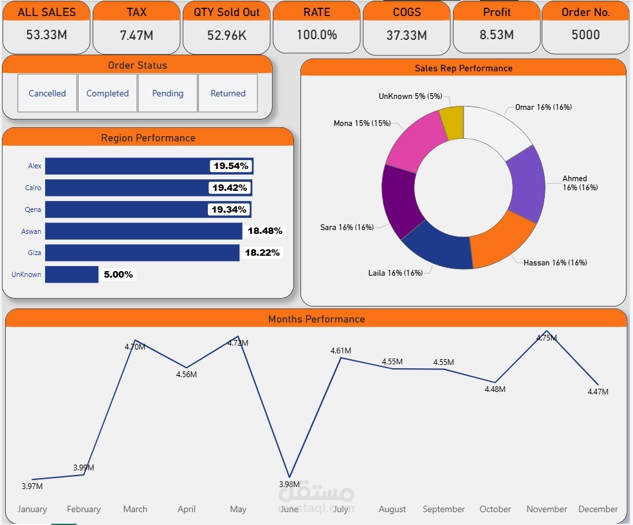Click the RATE 100.0% card

pyautogui.click(x=316, y=27)
